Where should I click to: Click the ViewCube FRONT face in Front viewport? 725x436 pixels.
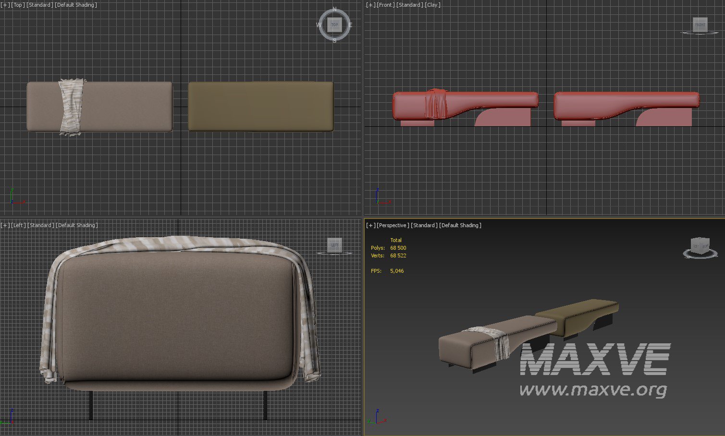coord(700,24)
